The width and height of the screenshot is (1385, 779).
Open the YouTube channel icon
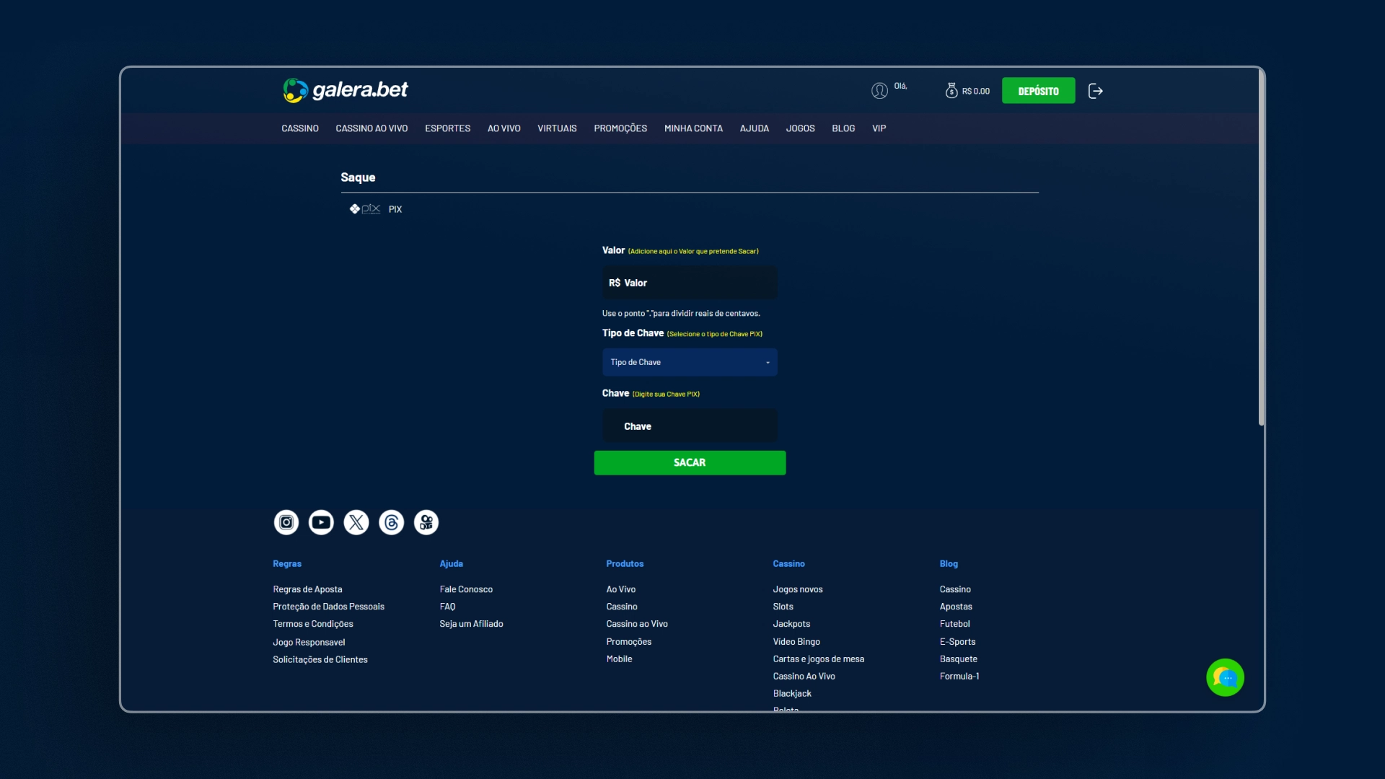coord(321,522)
